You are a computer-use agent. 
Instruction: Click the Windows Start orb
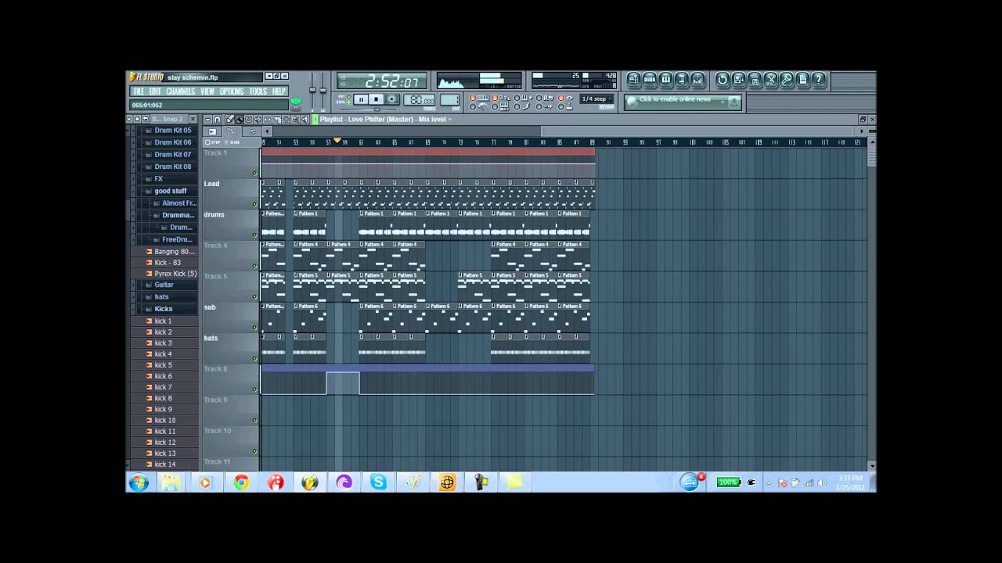pos(139,482)
